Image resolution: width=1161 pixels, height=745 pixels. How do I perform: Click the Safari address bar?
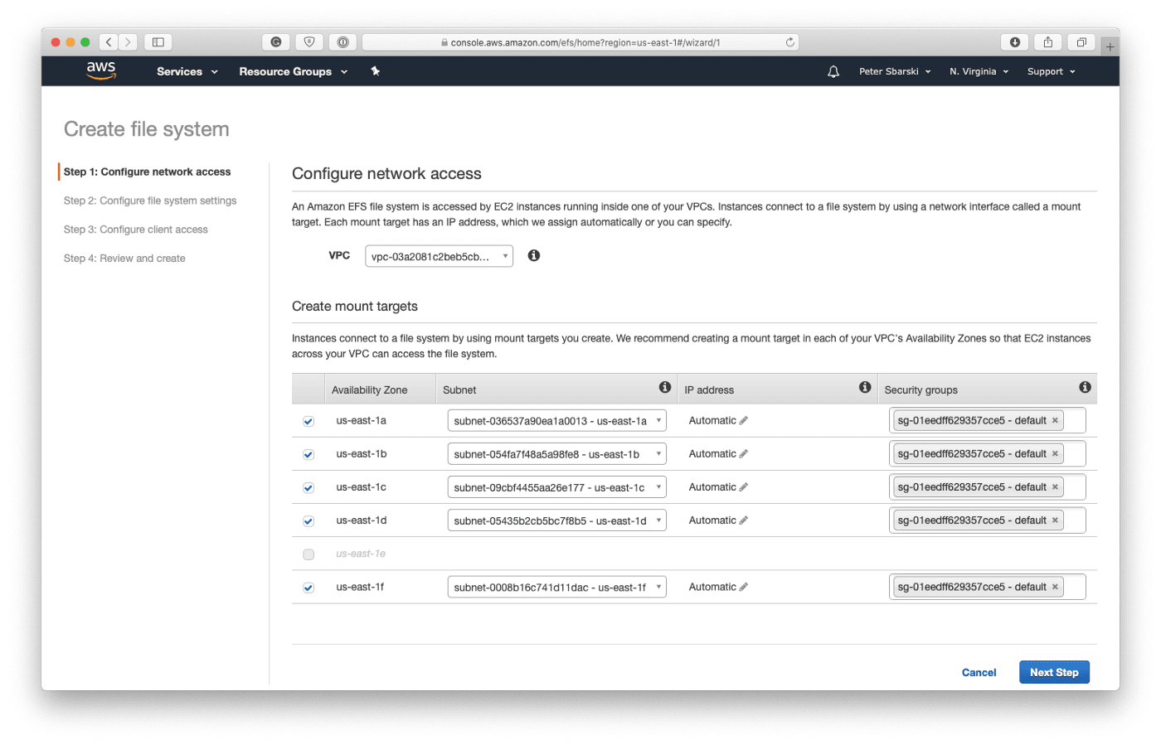[x=580, y=42]
